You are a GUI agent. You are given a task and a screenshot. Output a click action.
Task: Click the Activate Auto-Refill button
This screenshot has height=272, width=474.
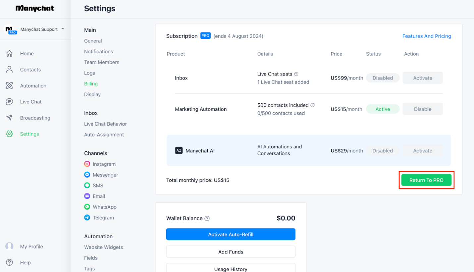(x=231, y=234)
